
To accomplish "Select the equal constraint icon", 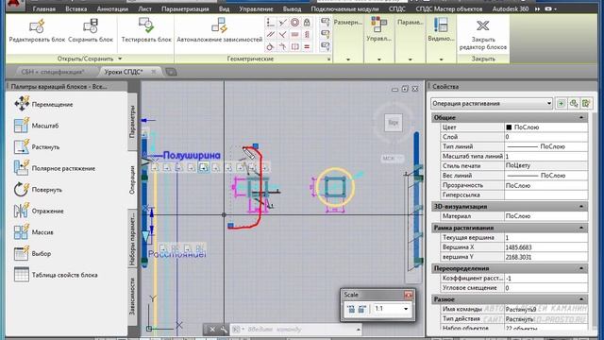I will pos(307,46).
